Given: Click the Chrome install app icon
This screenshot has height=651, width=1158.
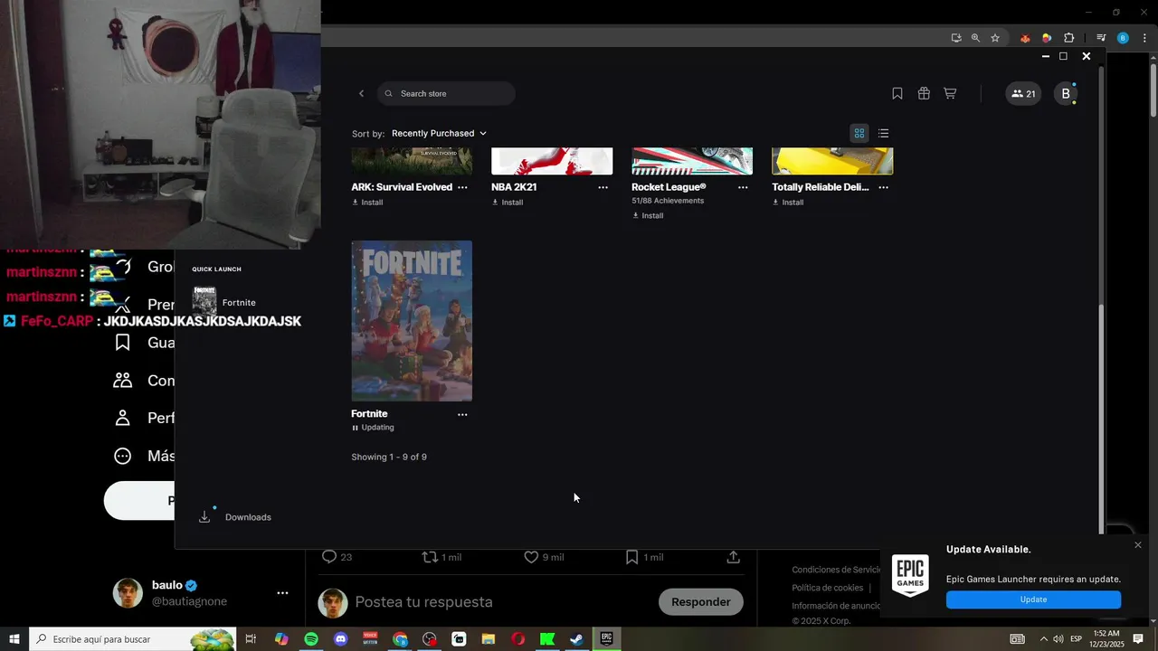Looking at the screenshot, I should [956, 38].
